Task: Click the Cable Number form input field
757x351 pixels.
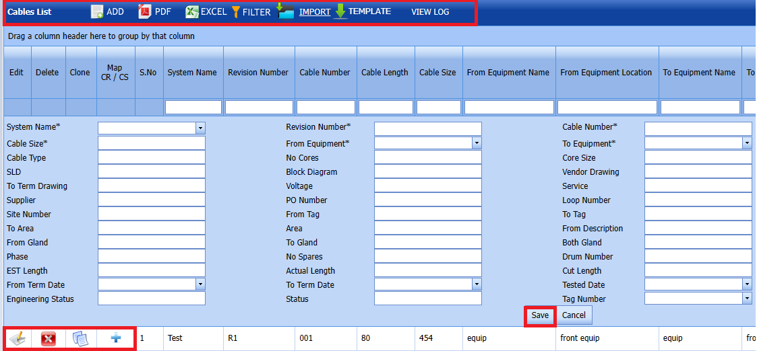Action: coord(698,128)
